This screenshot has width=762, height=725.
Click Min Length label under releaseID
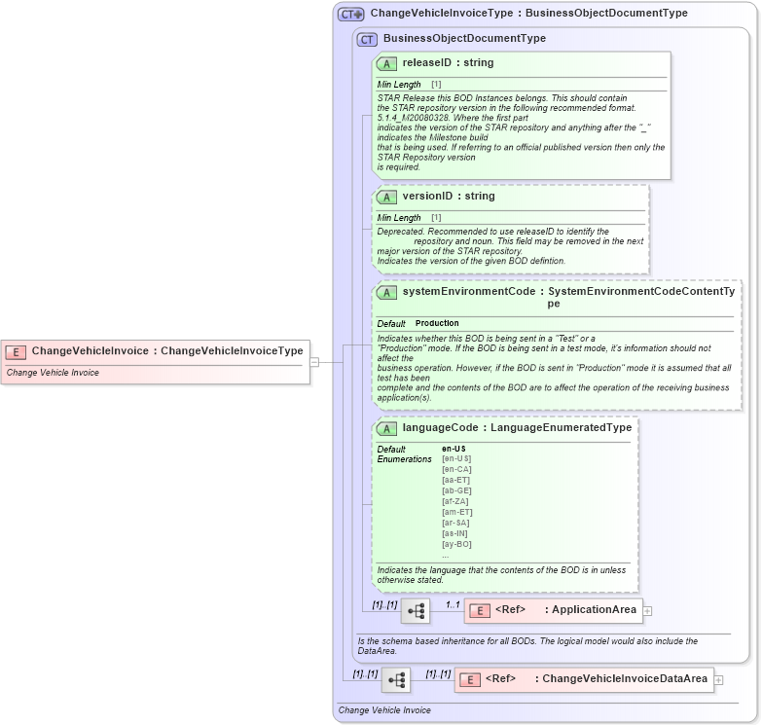[x=399, y=85]
